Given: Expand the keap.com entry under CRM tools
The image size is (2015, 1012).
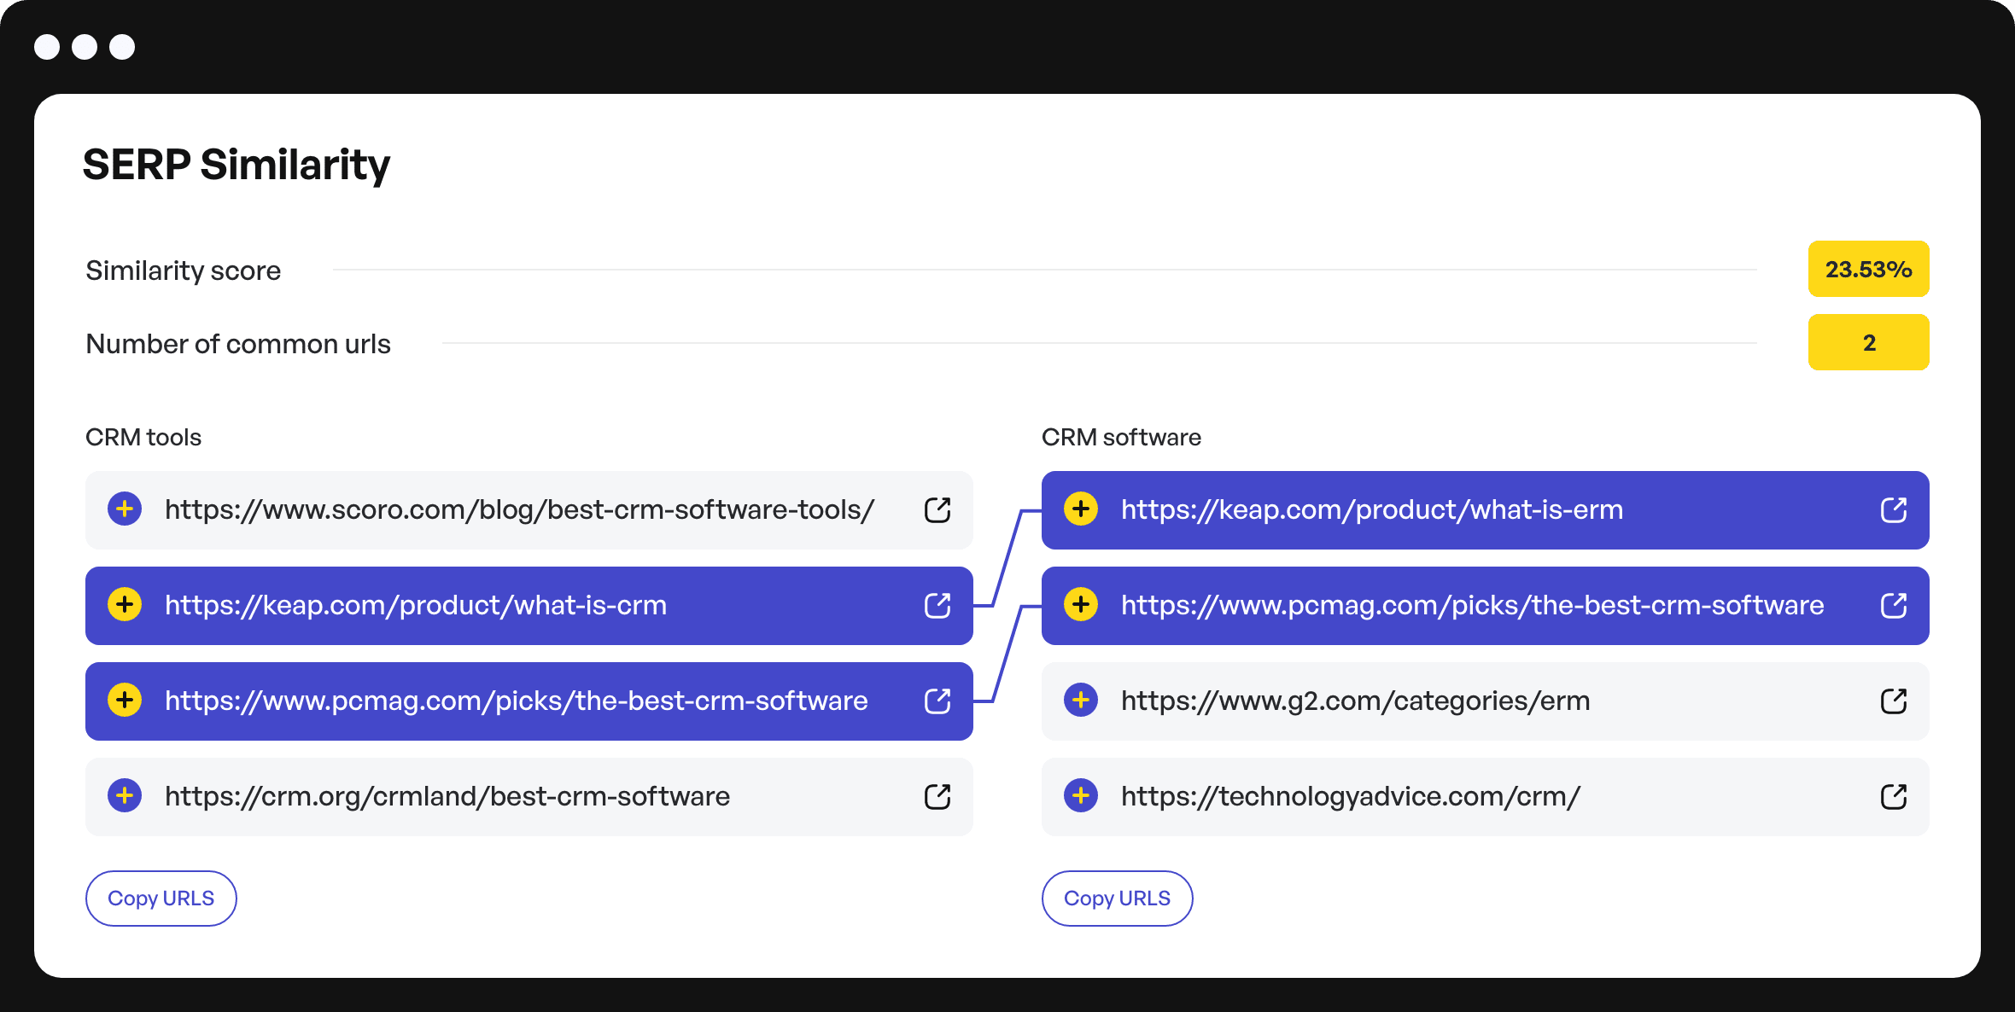Looking at the screenshot, I should tap(126, 605).
